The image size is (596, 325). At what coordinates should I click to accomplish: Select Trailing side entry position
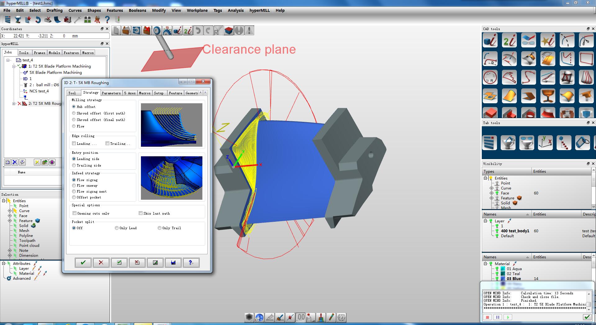tap(74, 166)
